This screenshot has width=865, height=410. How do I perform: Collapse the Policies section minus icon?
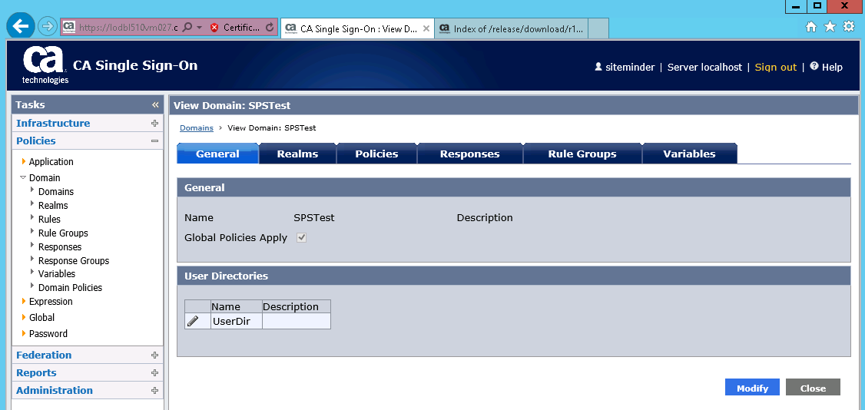(155, 141)
